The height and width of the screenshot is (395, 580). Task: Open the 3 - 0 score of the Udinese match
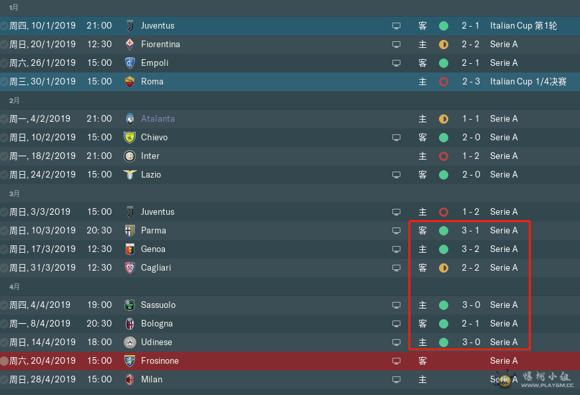(x=471, y=342)
